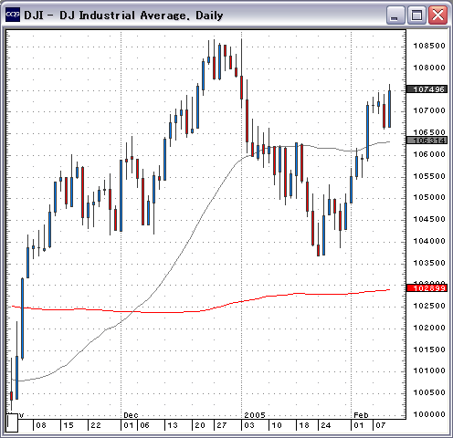The width and height of the screenshot is (453, 438).
Task: Click the 20 date marker on time axis
Action: 200,425
